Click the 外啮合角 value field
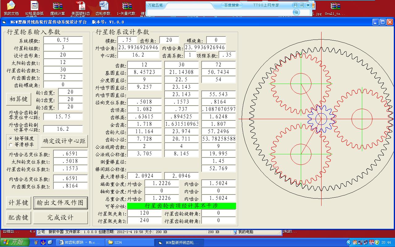Image resolution: width=395 pixels, height=247 pixels. 138,48
